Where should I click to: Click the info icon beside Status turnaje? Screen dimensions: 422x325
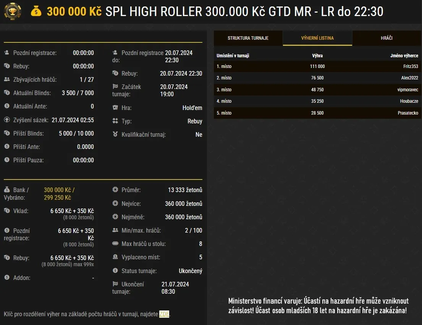click(x=115, y=271)
